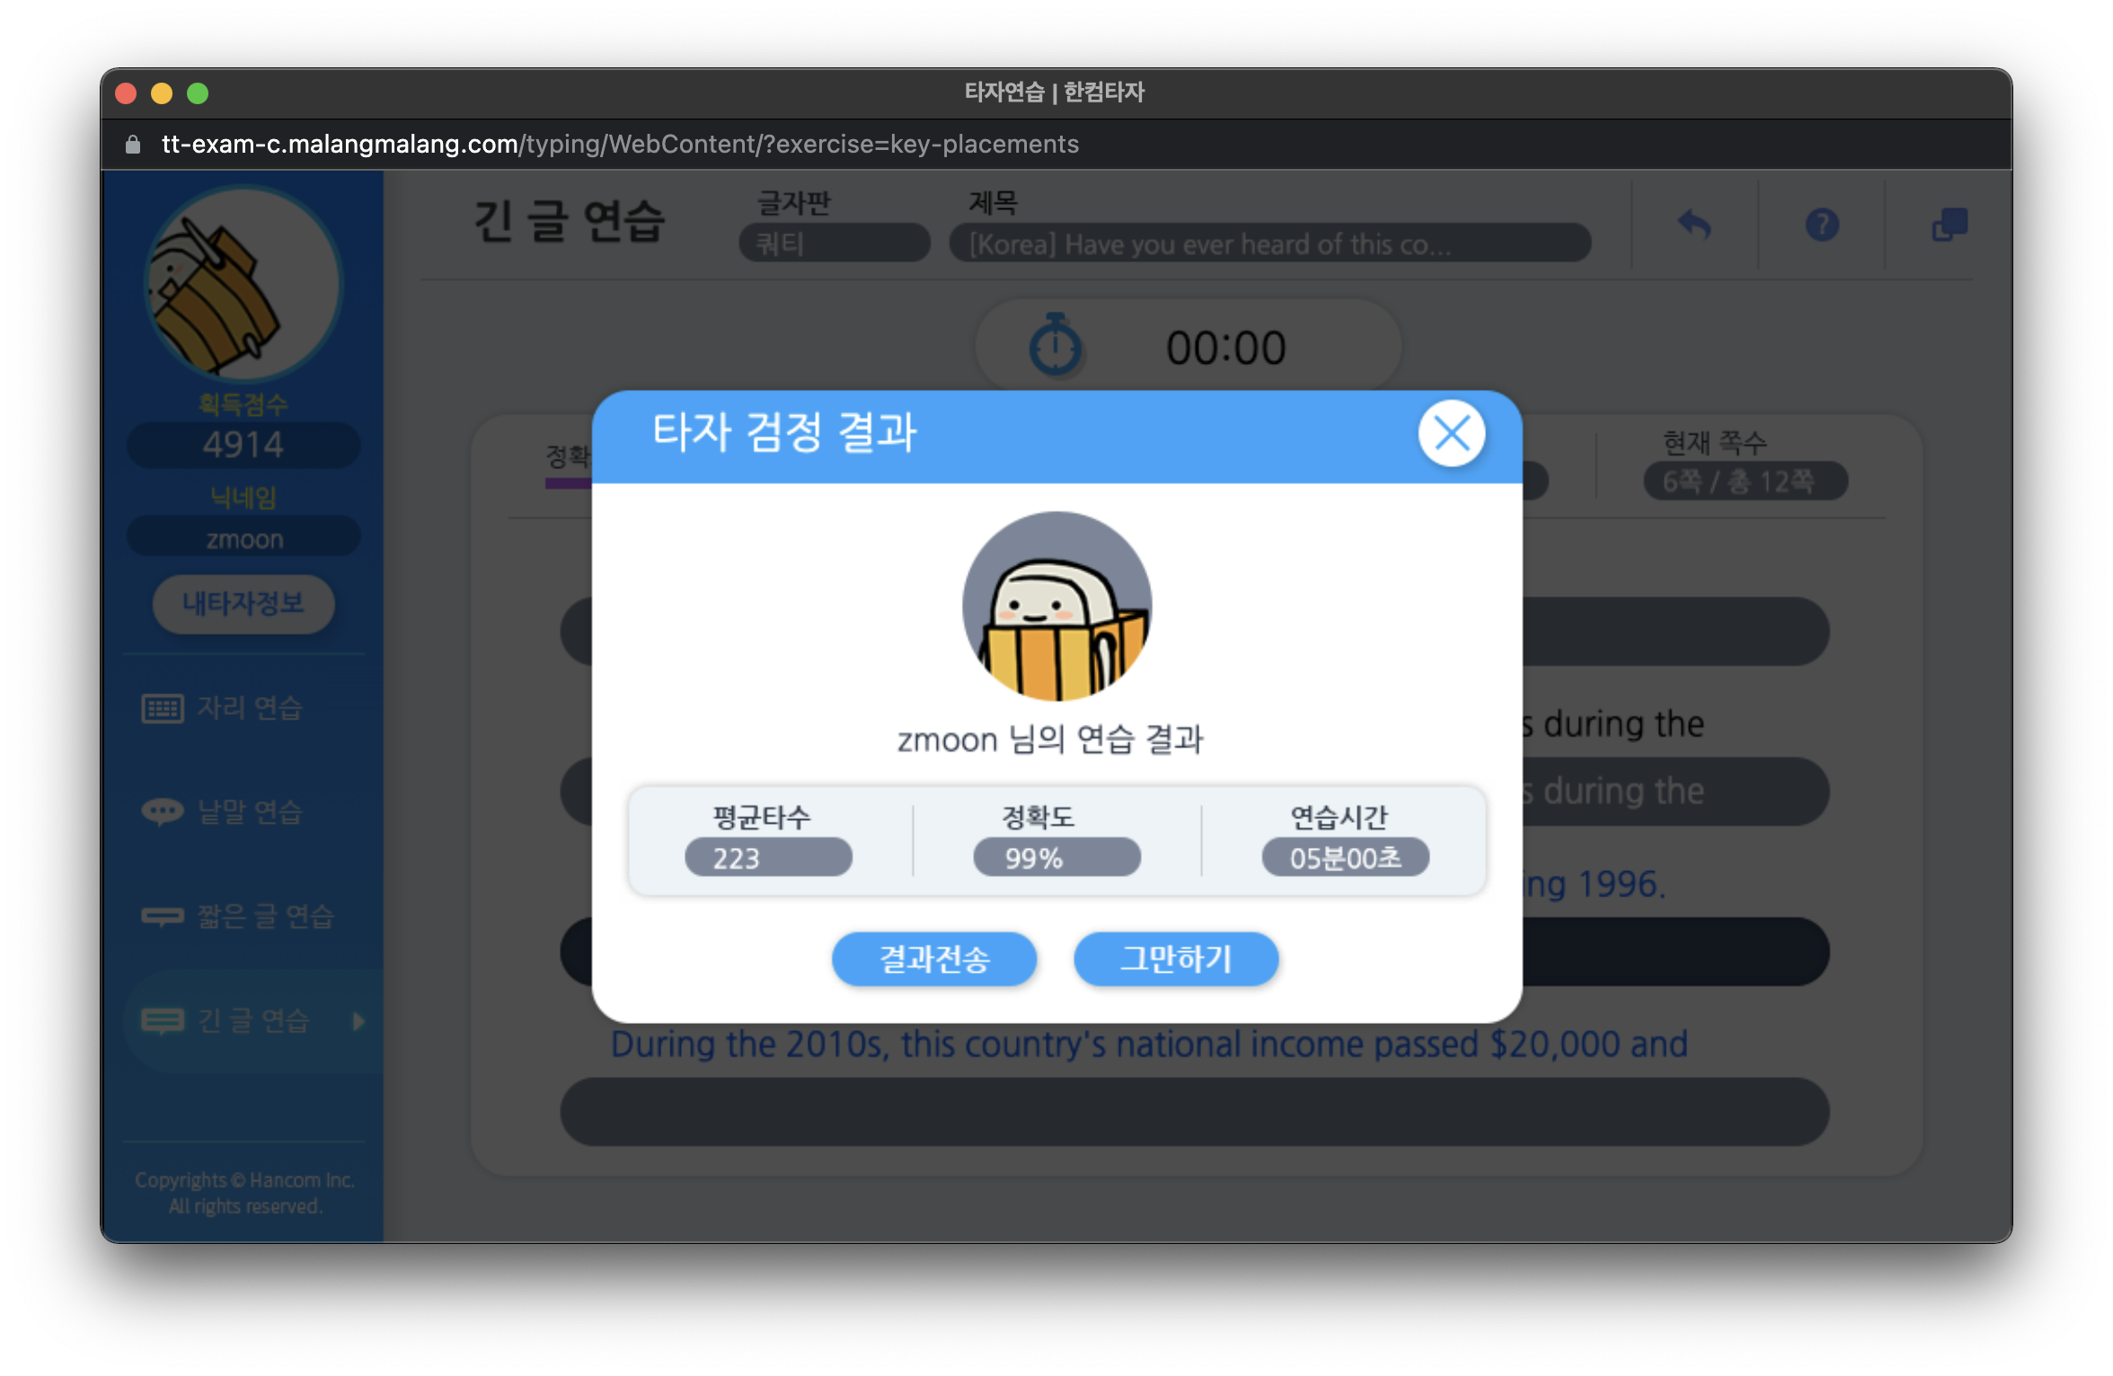This screenshot has width=2113, height=1376.
Task: Close the typing test result dialog
Action: tap(1451, 435)
